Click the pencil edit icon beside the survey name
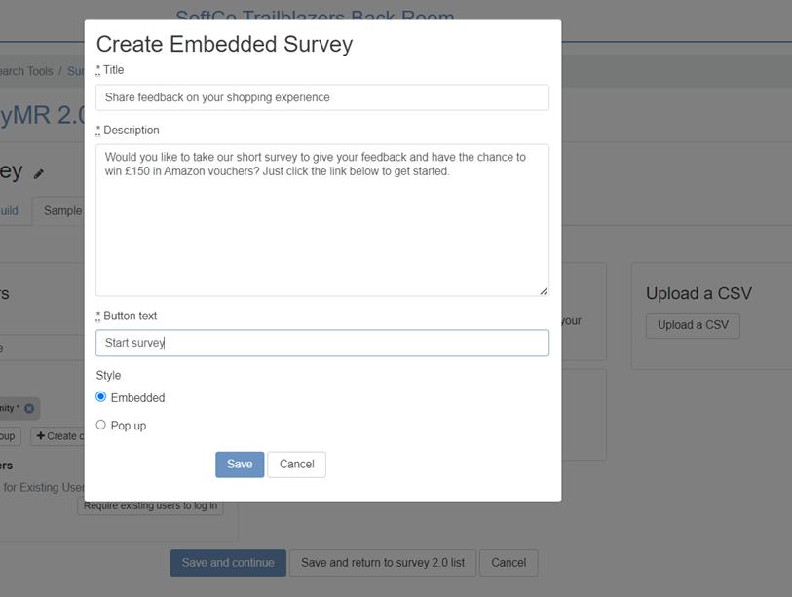 coord(37,173)
